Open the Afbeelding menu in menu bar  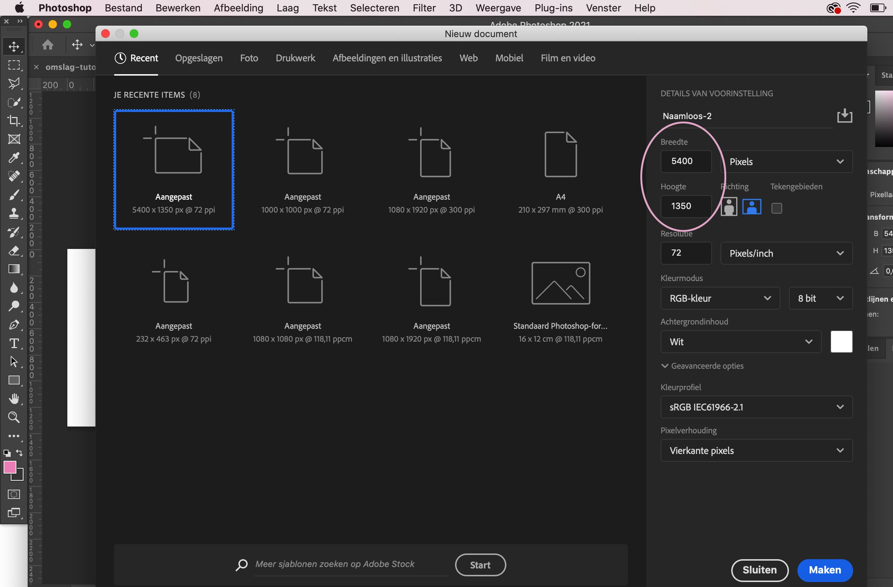click(238, 8)
